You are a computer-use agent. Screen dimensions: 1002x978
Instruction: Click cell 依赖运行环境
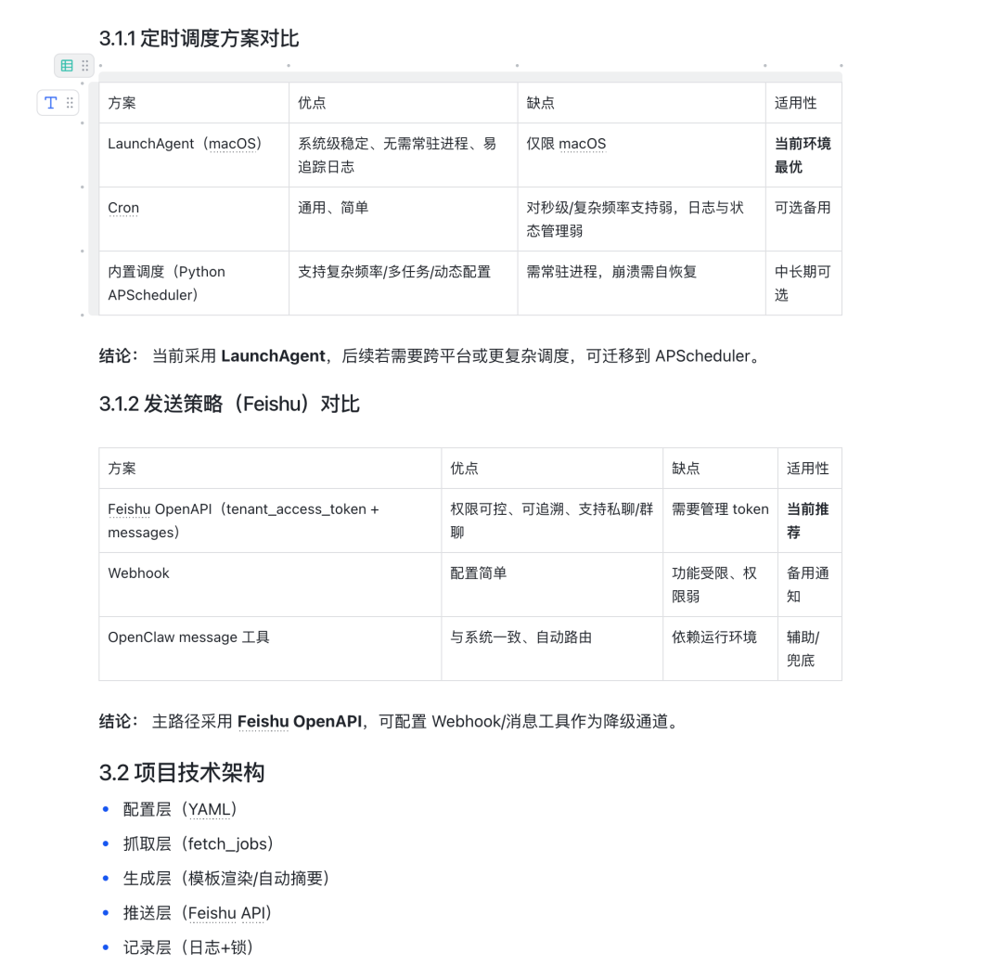[720, 649]
